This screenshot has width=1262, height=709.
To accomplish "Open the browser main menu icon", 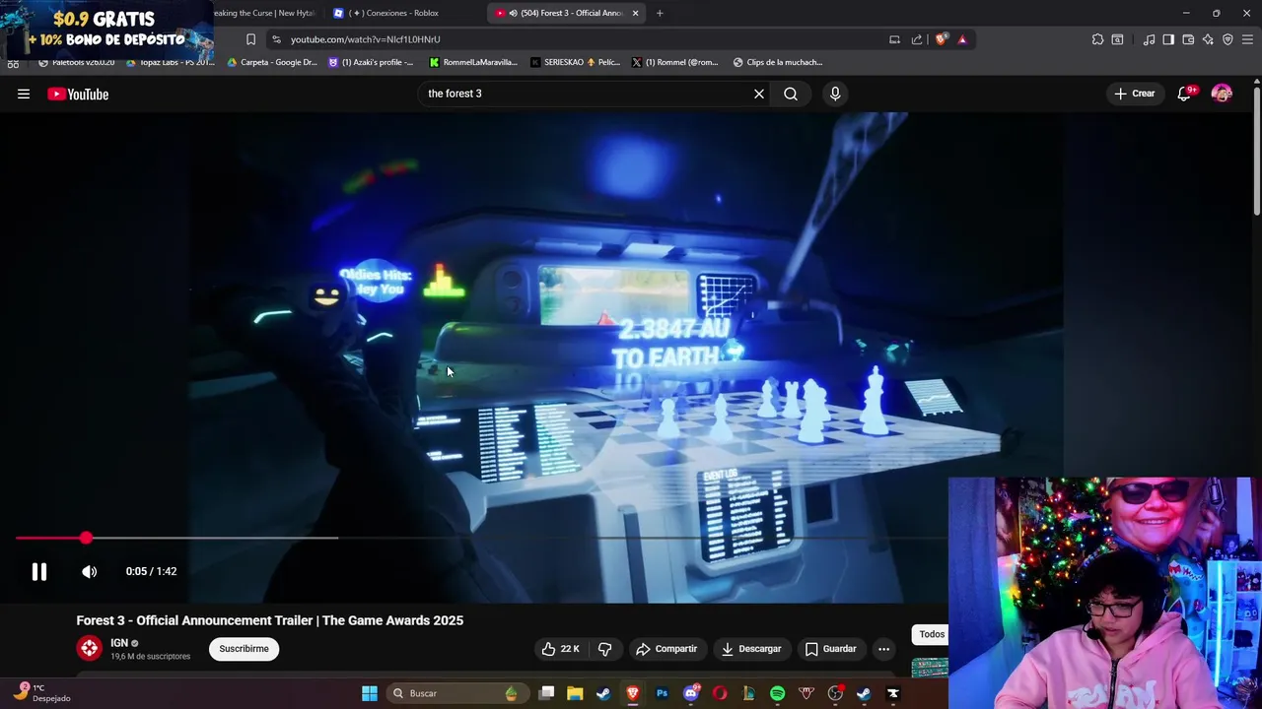I will click(x=1247, y=39).
